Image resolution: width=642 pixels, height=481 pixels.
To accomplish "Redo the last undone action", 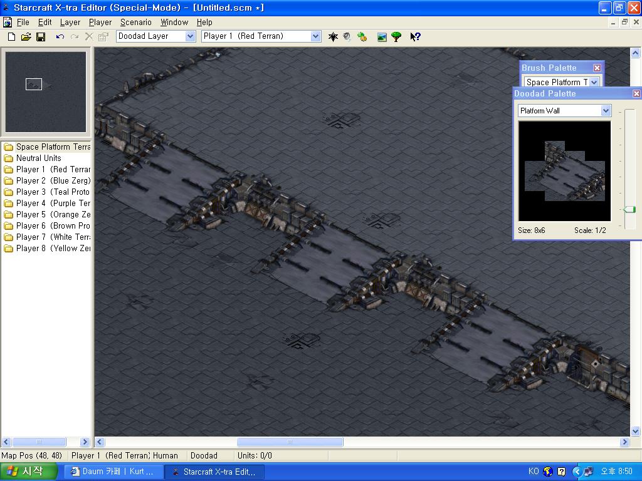I will [x=75, y=37].
